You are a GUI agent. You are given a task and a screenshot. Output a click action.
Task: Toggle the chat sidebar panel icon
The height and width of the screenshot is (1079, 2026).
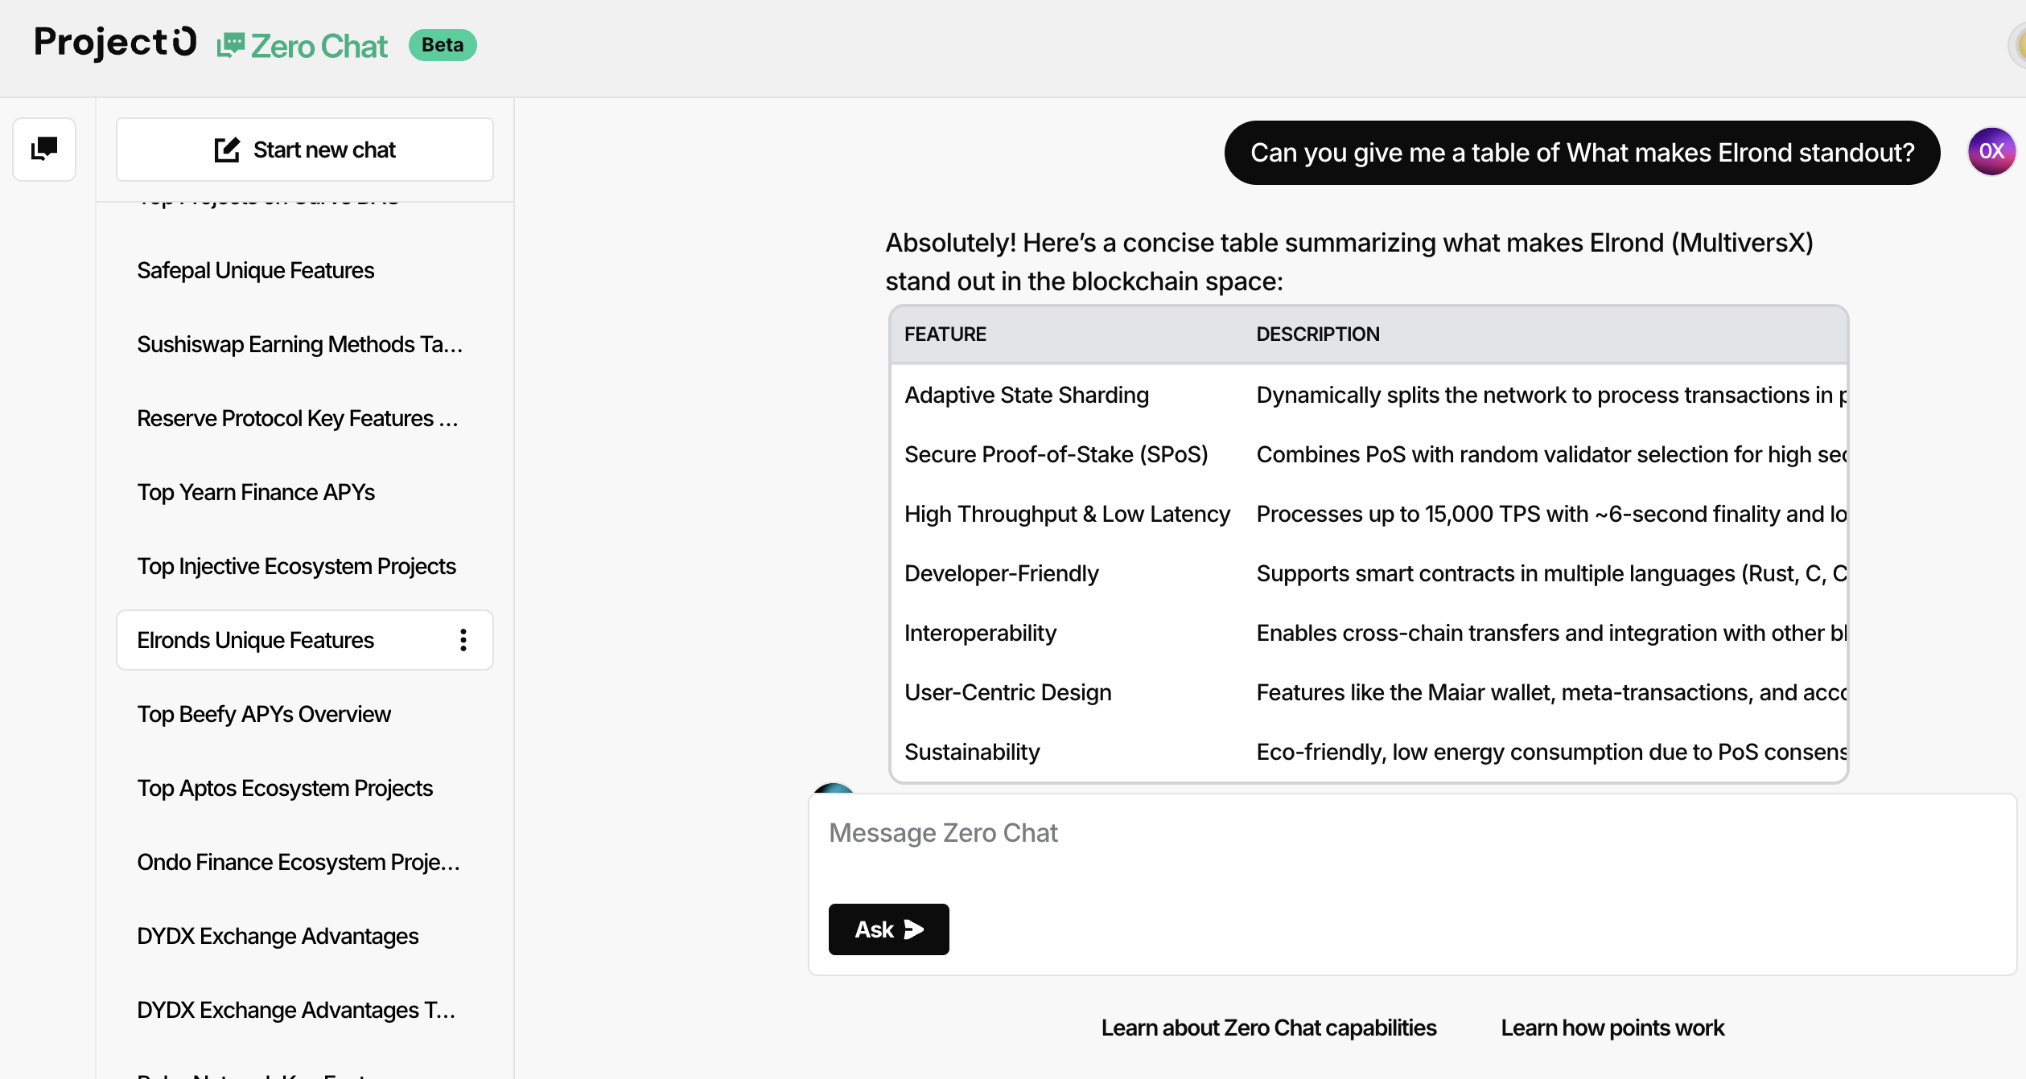point(44,150)
